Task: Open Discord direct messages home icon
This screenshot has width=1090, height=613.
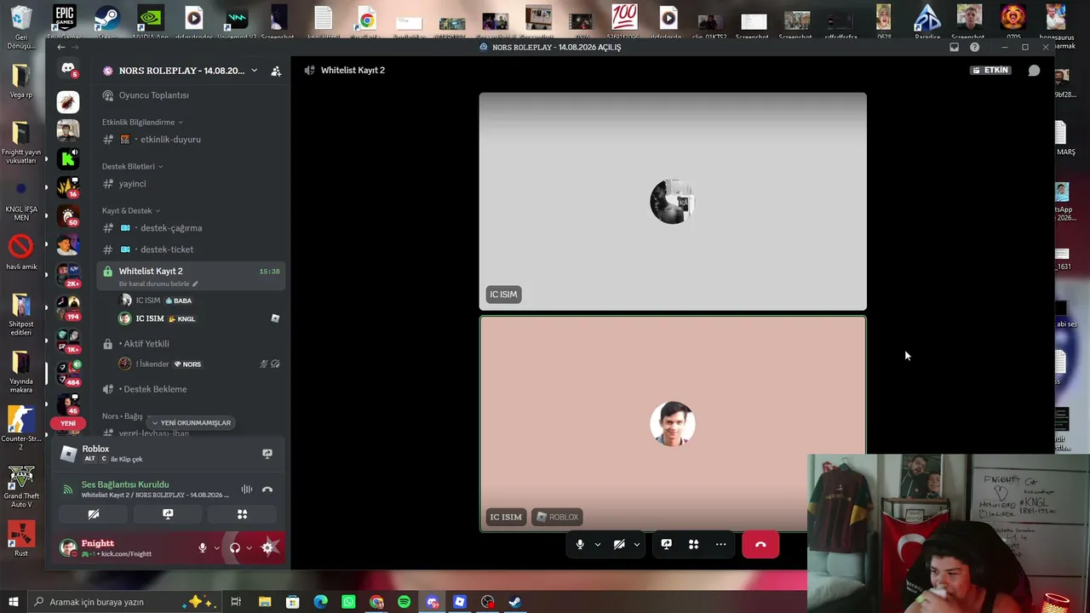Action: coord(68,68)
